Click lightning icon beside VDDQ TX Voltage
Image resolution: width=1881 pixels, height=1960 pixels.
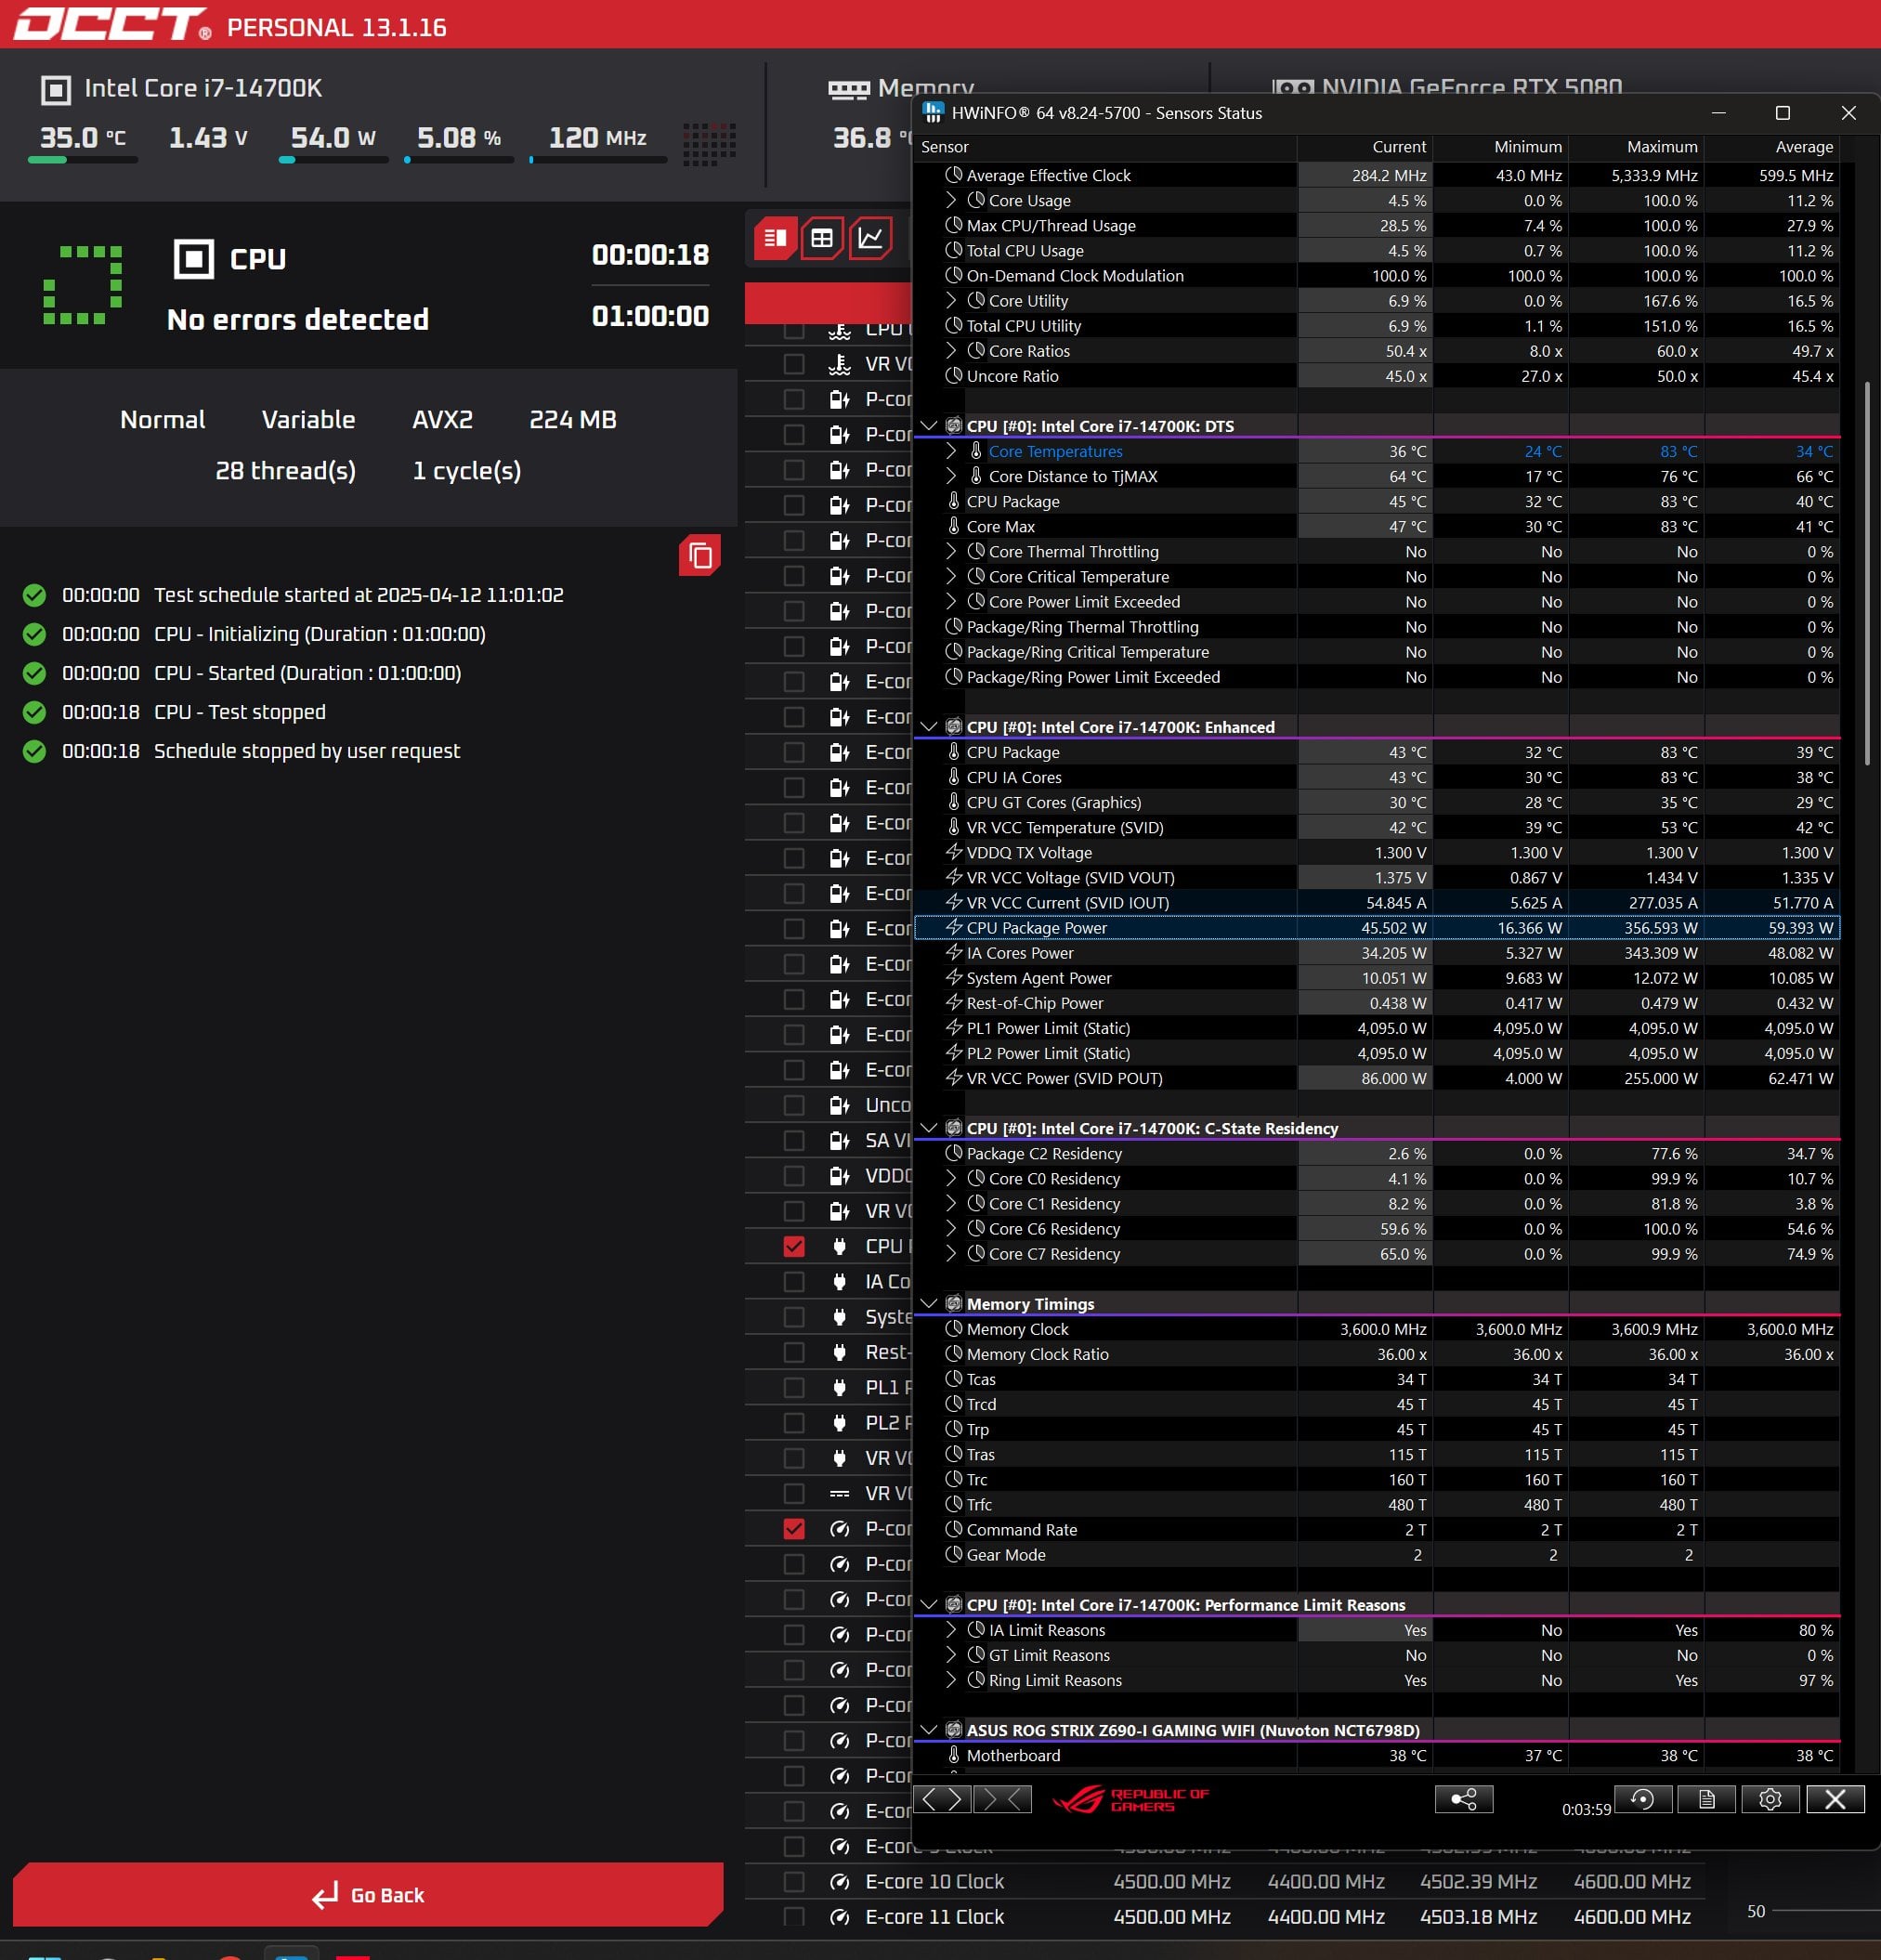pos(954,852)
